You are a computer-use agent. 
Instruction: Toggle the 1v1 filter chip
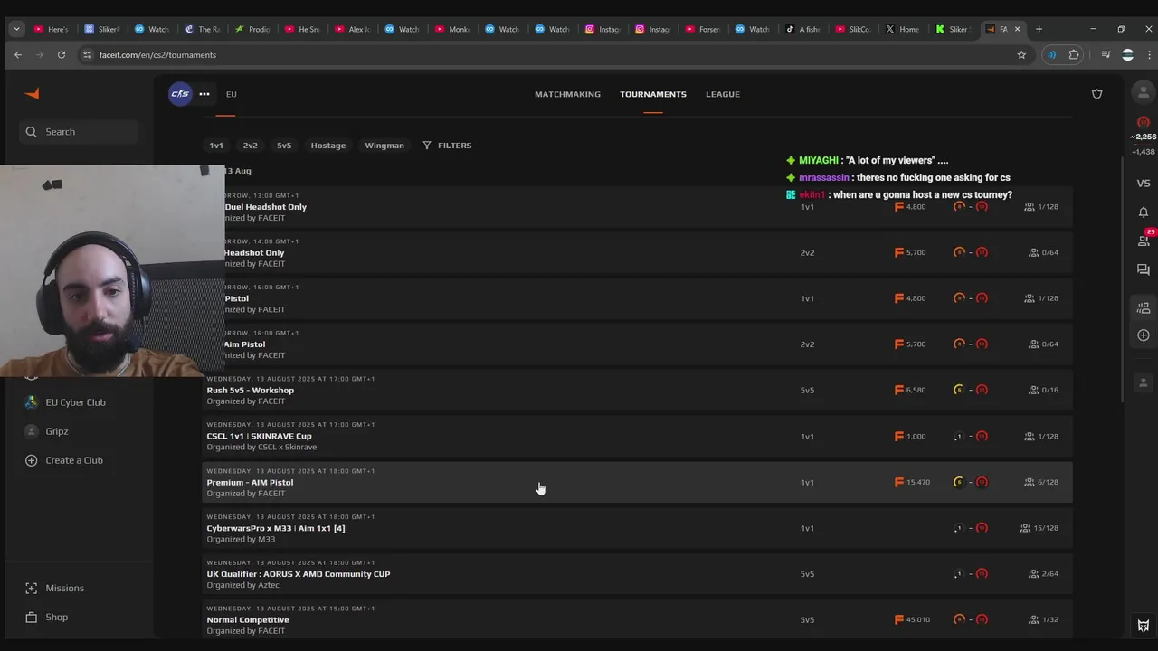[216, 146]
